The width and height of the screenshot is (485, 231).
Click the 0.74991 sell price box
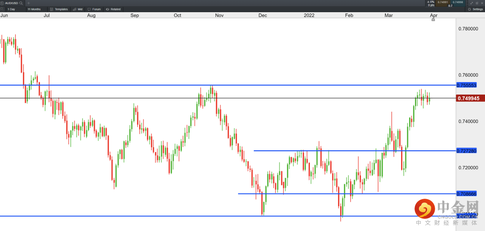click(x=442, y=2)
